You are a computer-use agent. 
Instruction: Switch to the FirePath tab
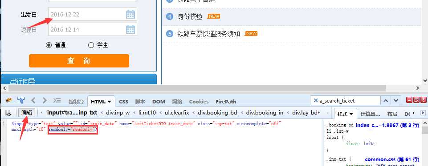tap(226, 102)
